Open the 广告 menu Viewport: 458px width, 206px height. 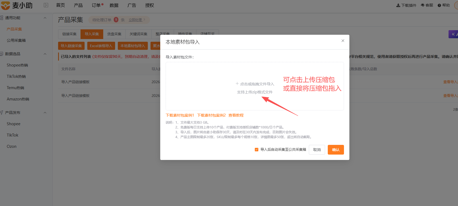coord(132,5)
